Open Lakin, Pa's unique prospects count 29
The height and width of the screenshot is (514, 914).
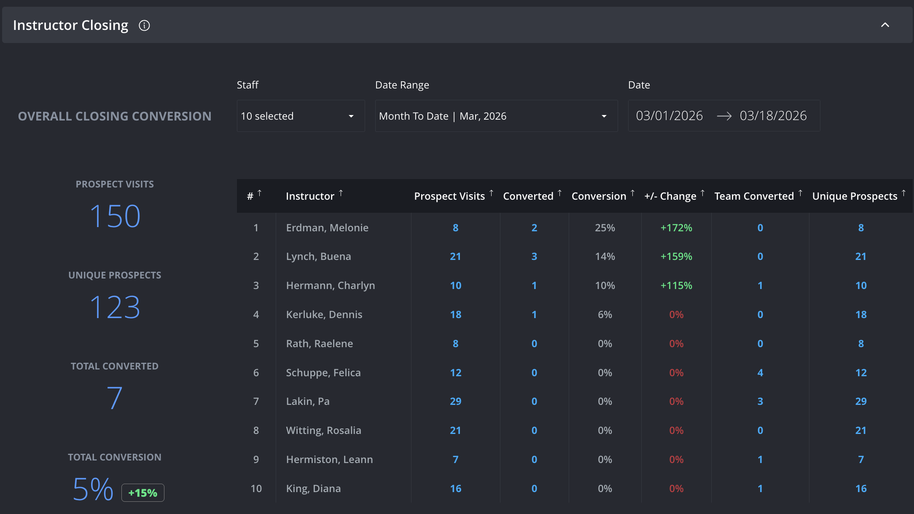(x=861, y=402)
